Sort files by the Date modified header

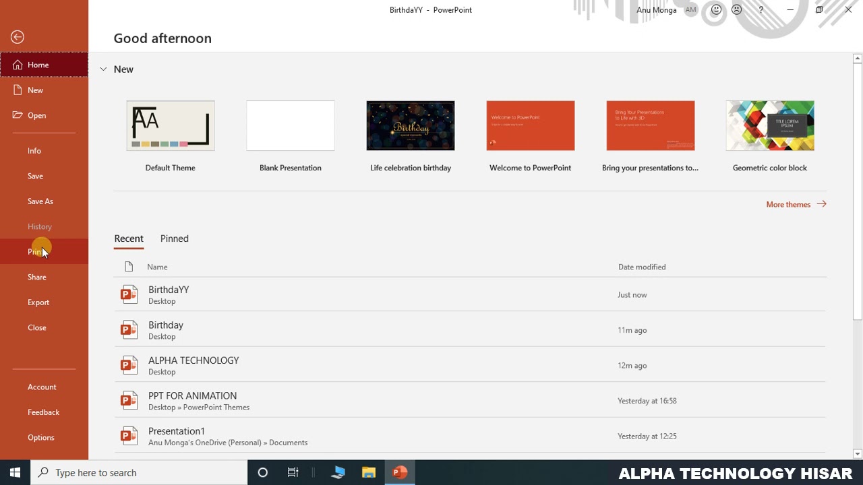(642, 267)
